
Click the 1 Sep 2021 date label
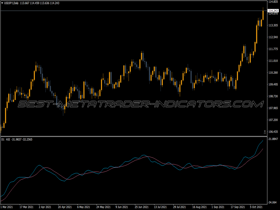[218, 207]
